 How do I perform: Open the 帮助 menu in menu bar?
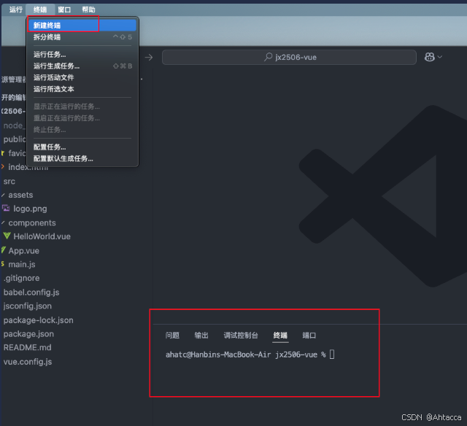pos(89,9)
